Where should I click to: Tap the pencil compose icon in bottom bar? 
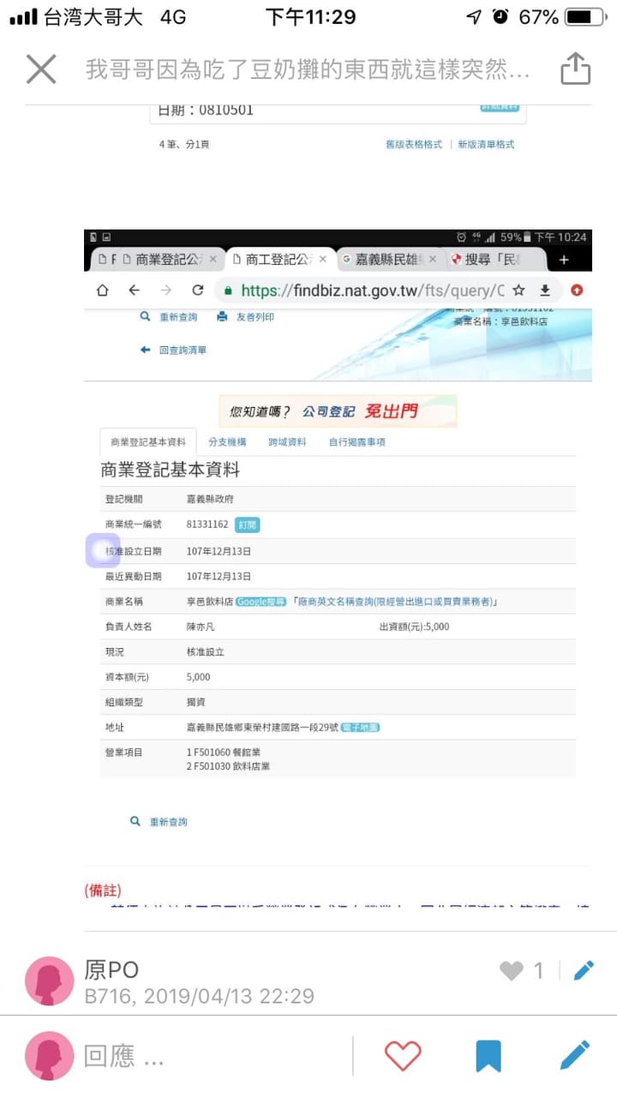coord(575,1055)
